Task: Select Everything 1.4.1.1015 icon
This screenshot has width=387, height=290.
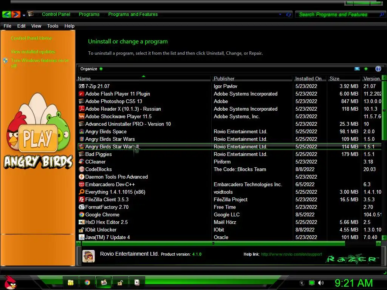Action: tap(82, 192)
